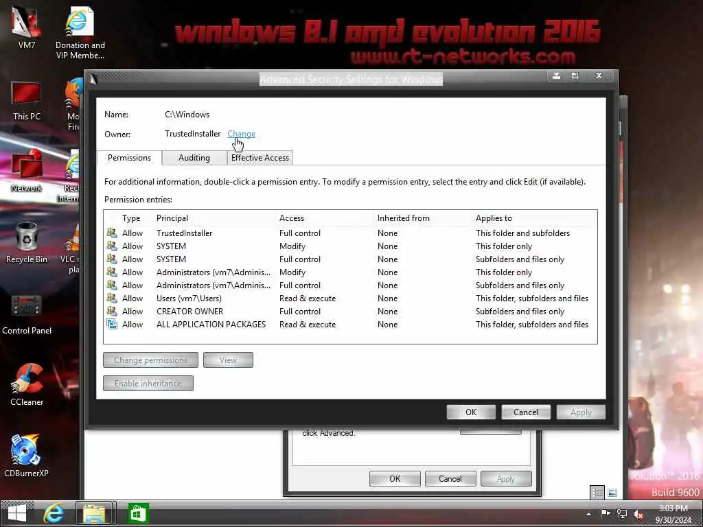The width and height of the screenshot is (703, 527).
Task: Open the Donation and VIP Member shortcut
Action: click(x=80, y=33)
